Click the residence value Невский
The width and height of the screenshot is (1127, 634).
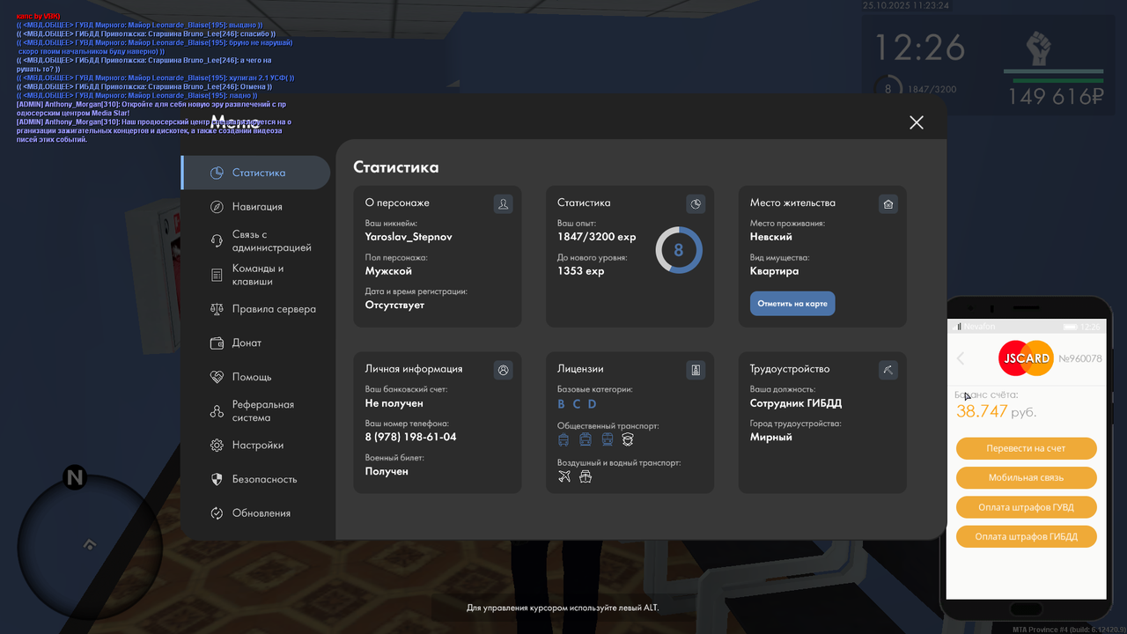coord(771,237)
